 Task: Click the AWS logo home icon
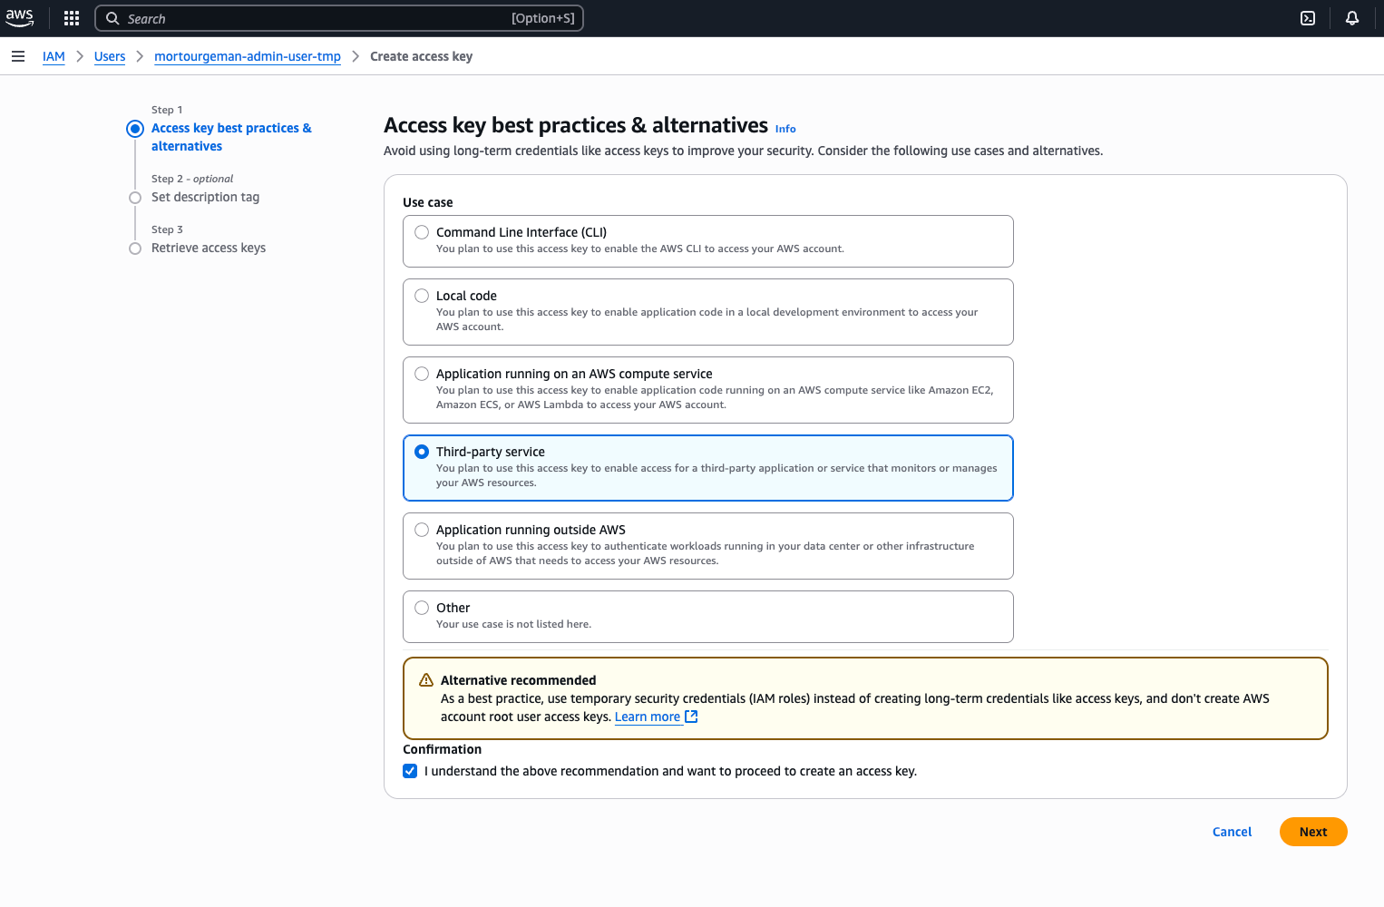(x=19, y=18)
